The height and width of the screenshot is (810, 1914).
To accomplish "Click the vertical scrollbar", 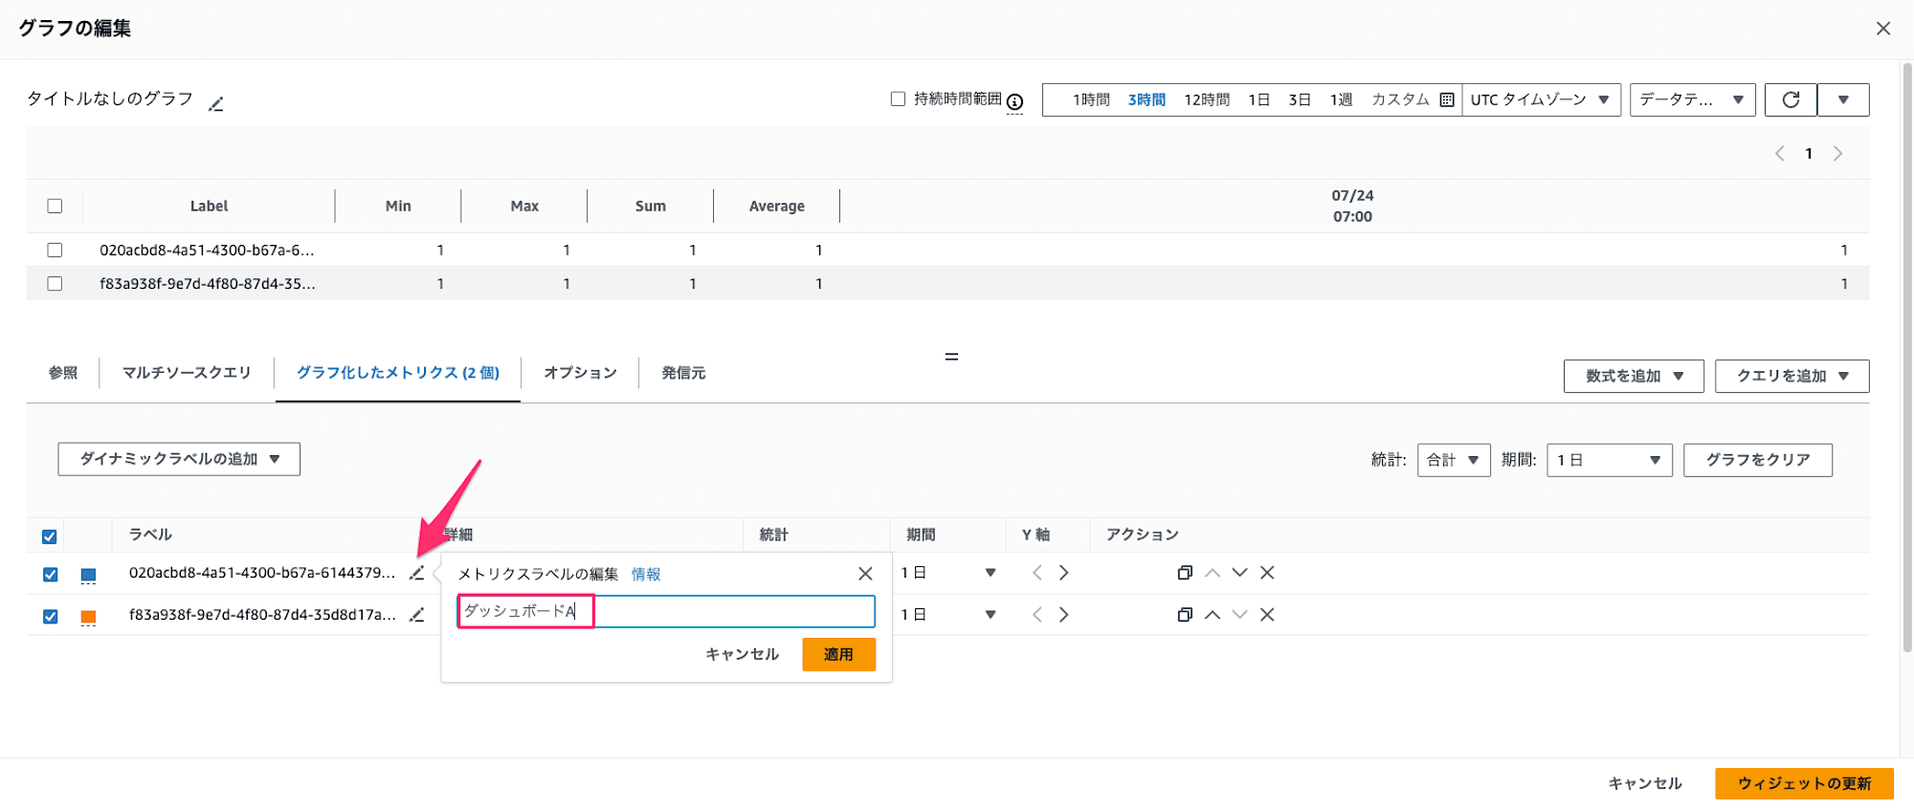I will coord(1906,359).
